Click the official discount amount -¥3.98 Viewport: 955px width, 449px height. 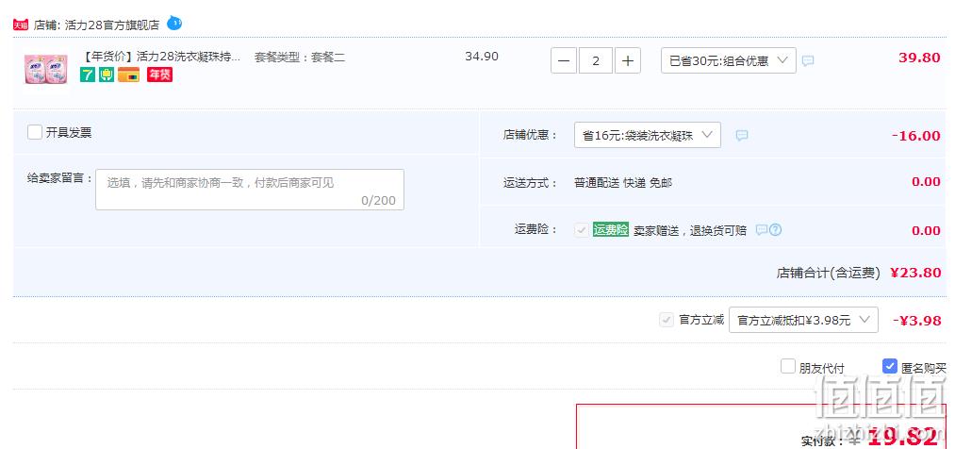917,321
